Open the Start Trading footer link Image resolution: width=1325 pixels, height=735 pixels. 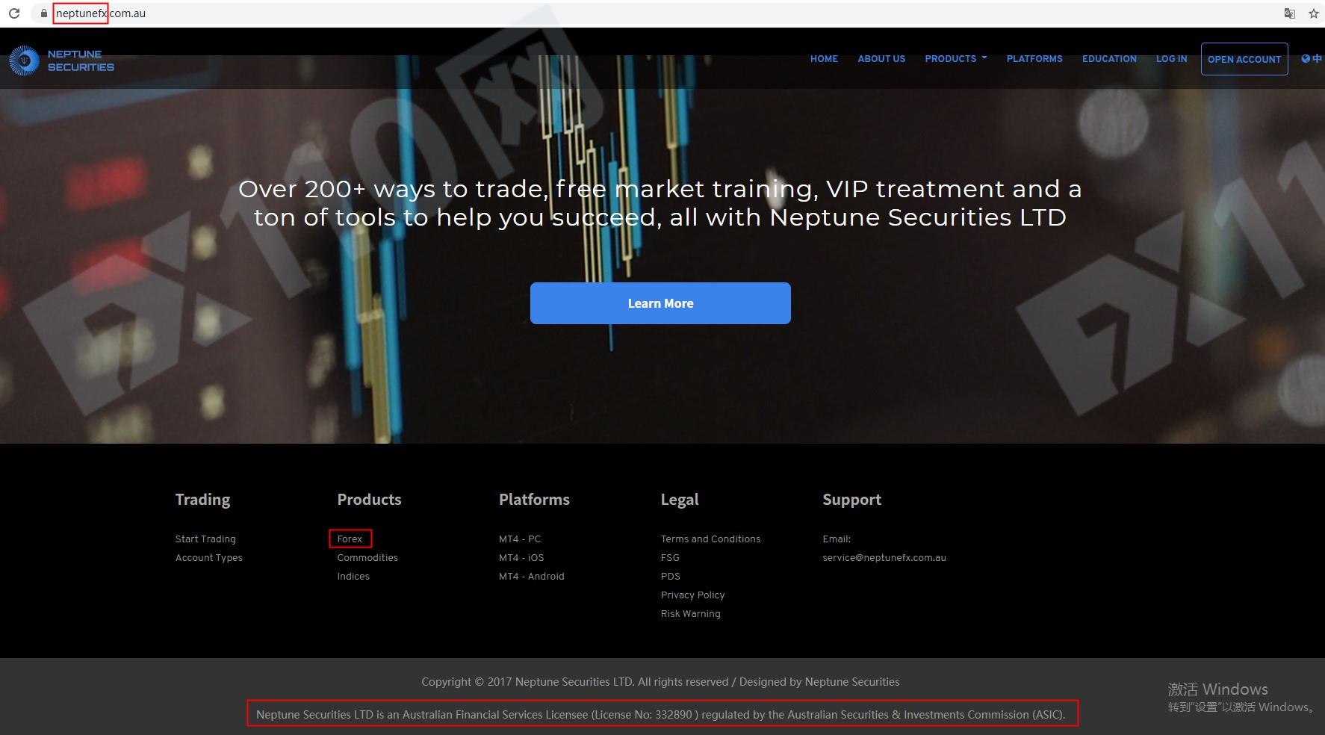pos(205,539)
